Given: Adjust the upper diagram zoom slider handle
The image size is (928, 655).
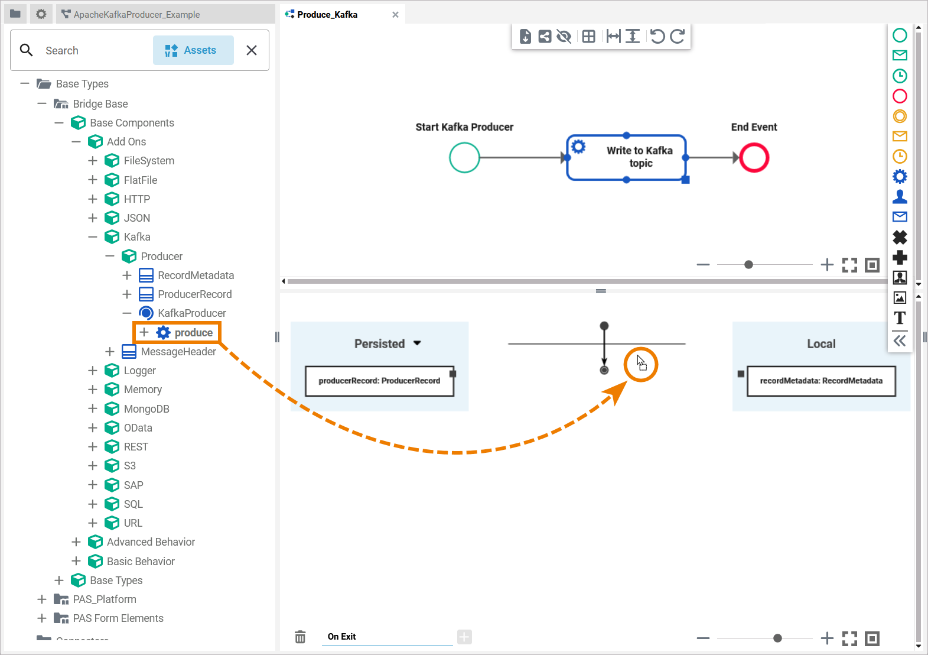Looking at the screenshot, I should [748, 265].
